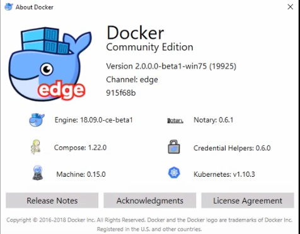
Task: Click the Docker Community Edition heading
Action: coord(149,39)
